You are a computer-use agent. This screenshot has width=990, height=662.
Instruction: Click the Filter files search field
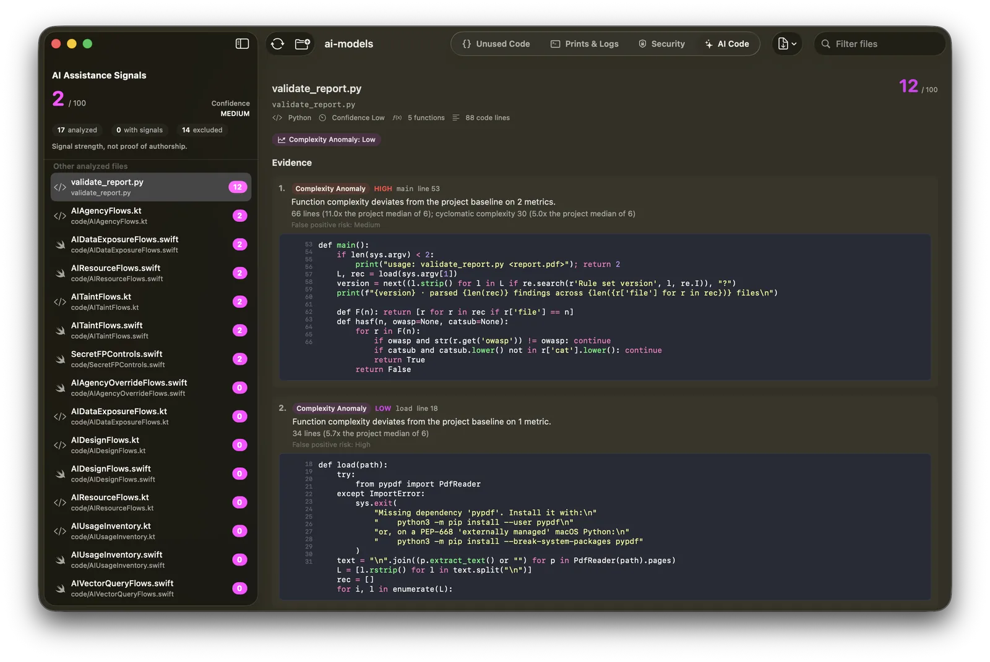tap(879, 44)
